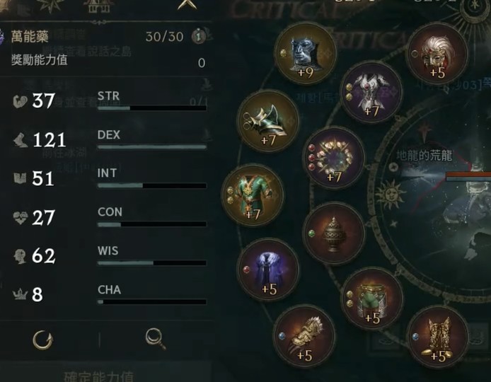Click the info icon next to 30/30
This screenshot has height=382, width=491.
click(198, 36)
